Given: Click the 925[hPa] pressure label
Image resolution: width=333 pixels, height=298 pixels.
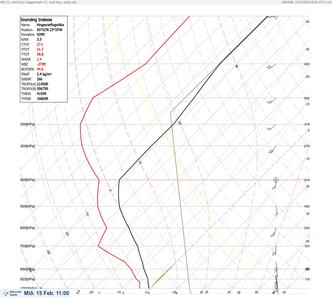Looking at the screenshot, I should [x=28, y=279].
